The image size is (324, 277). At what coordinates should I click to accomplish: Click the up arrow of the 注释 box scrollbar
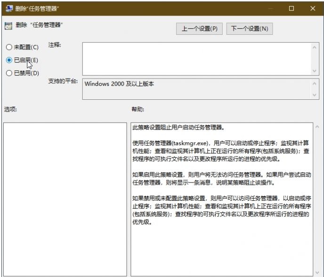point(314,47)
